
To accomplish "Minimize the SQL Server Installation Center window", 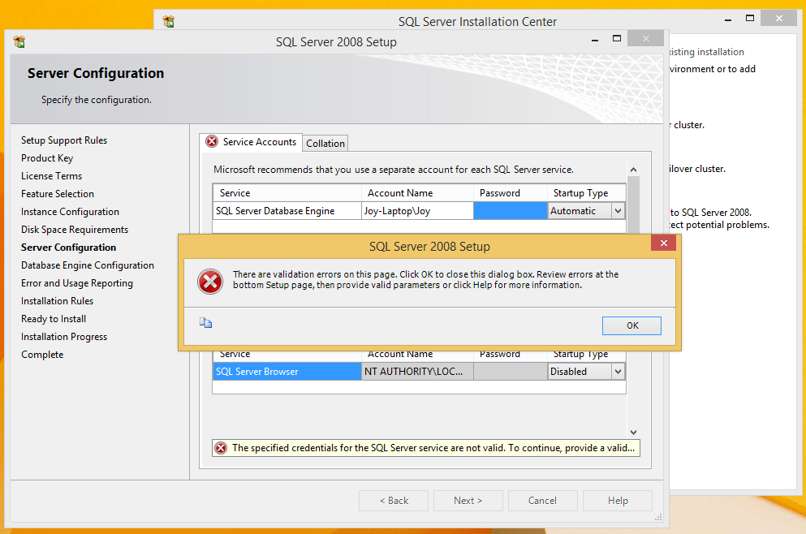I will click(x=728, y=19).
